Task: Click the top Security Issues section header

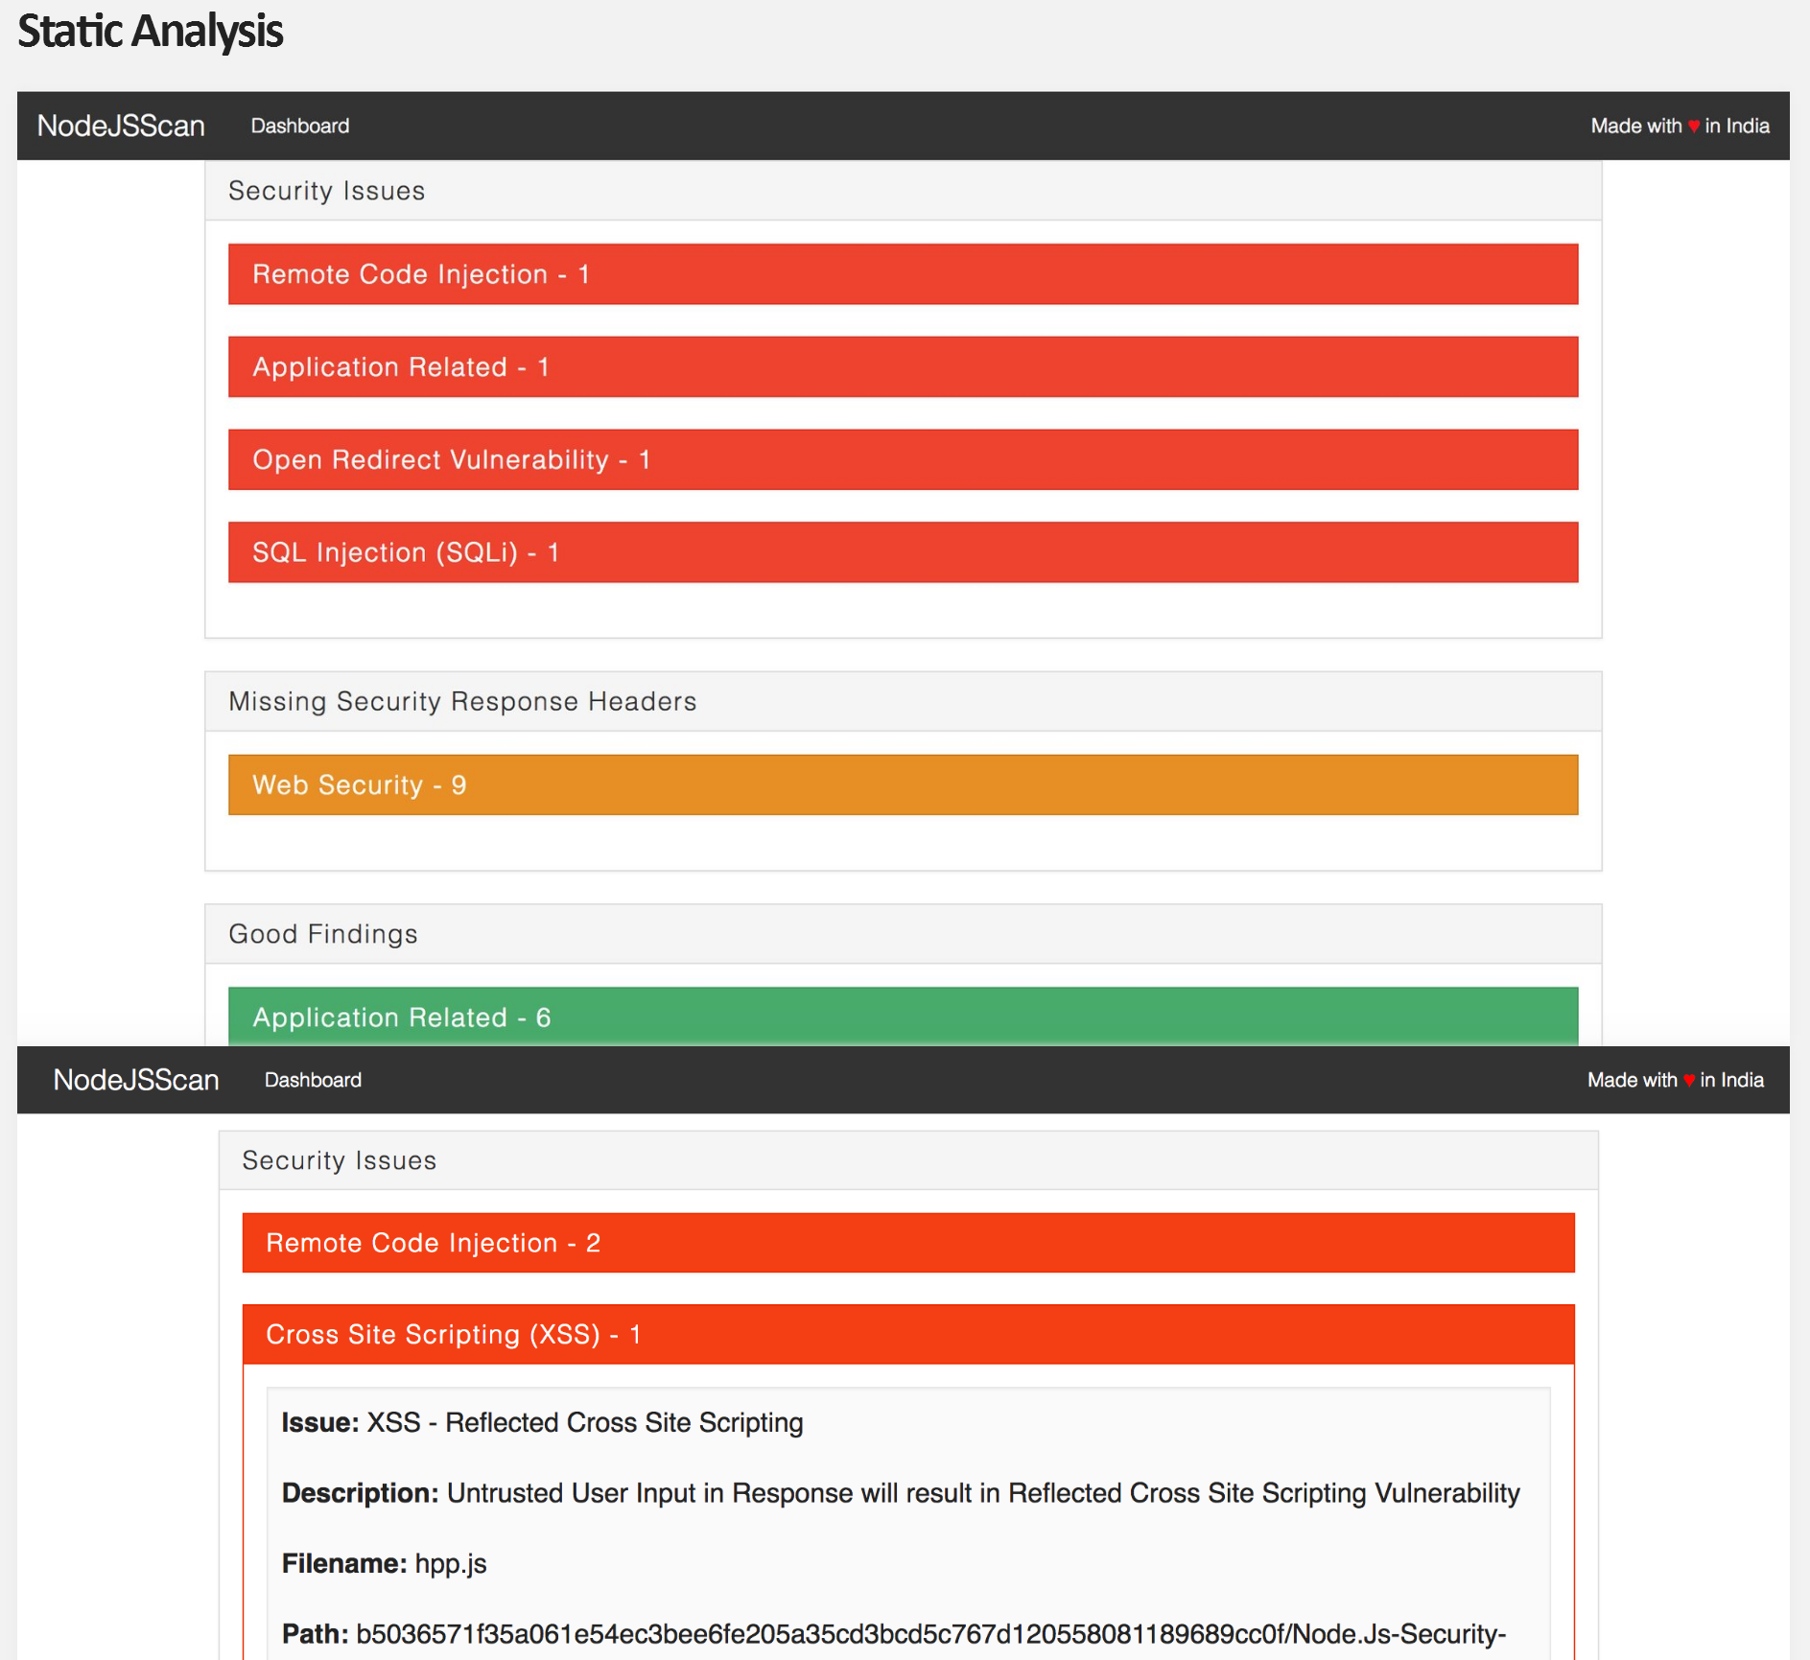Action: point(903,191)
